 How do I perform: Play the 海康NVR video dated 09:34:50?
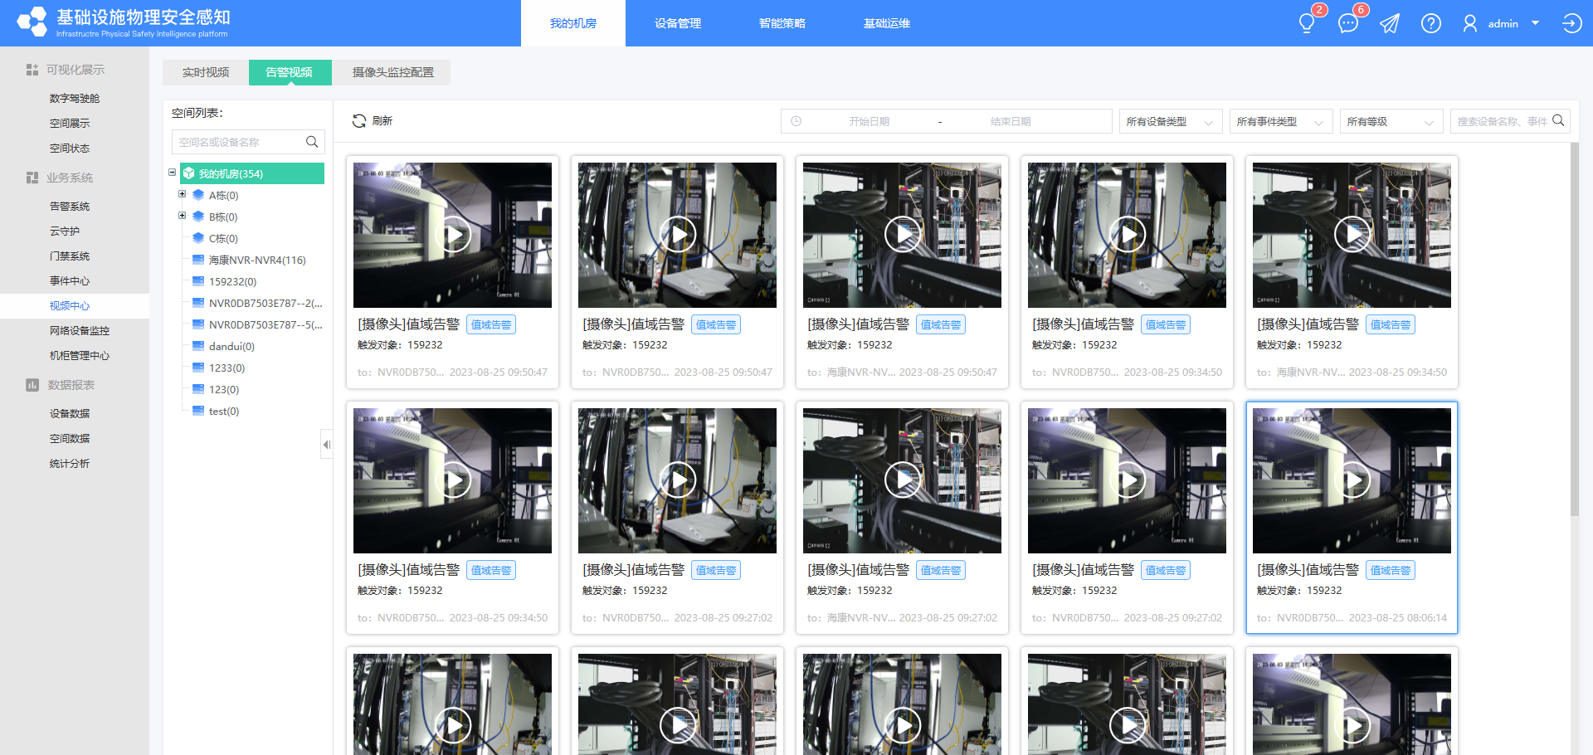(1353, 234)
